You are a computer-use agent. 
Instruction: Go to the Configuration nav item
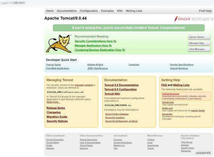pyautogui.click(x=89, y=11)
